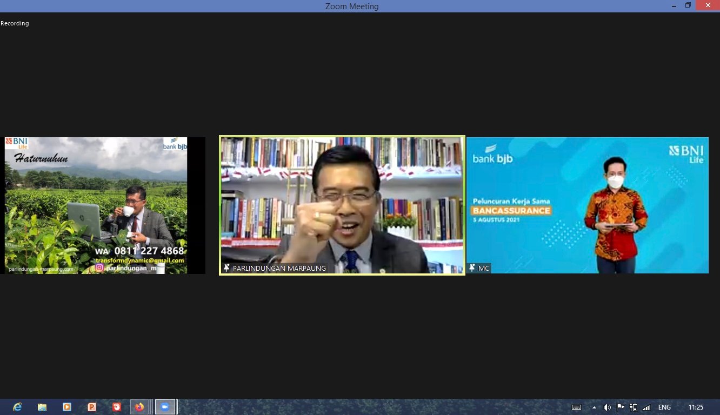Click the Zoom Meeting title bar text
Screen dimensions: 720x415
tap(352, 6)
